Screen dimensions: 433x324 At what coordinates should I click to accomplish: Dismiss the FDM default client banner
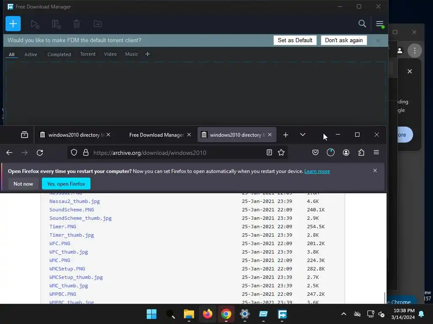[x=378, y=40]
